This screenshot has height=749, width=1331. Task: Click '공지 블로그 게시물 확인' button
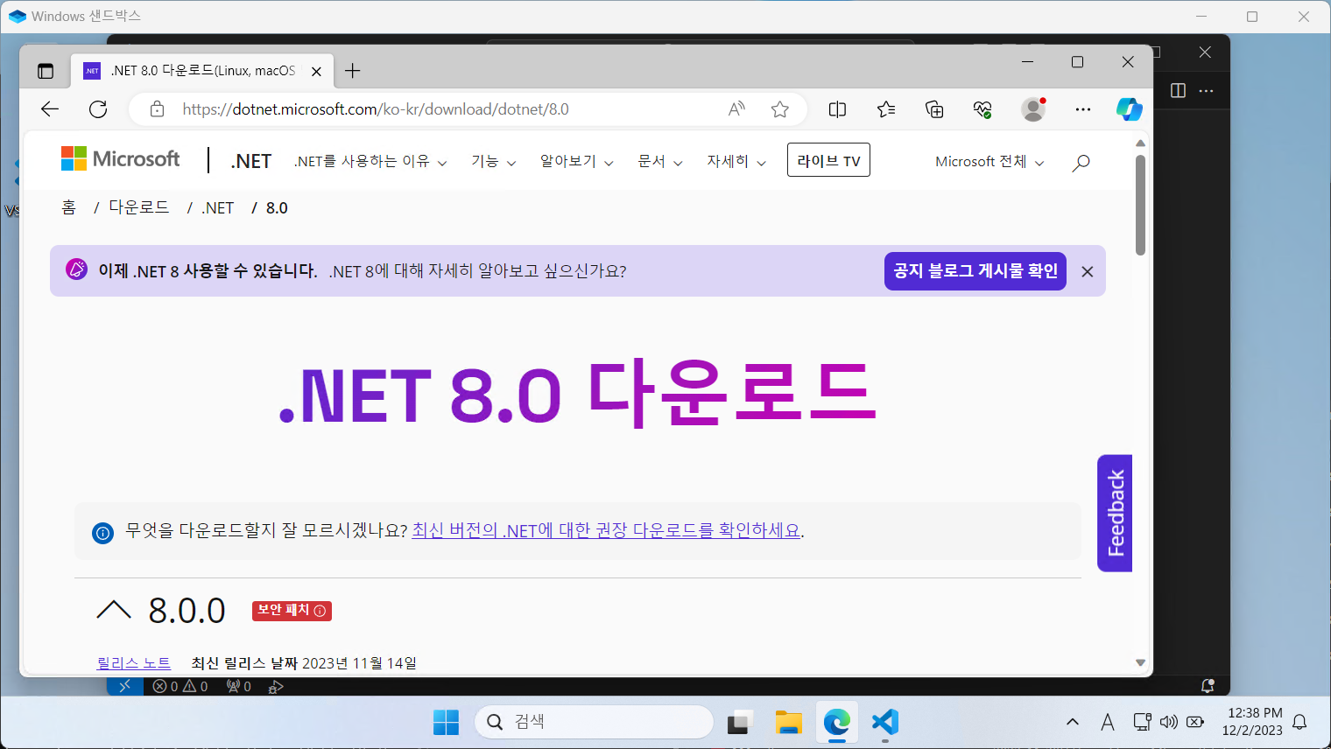975,271
